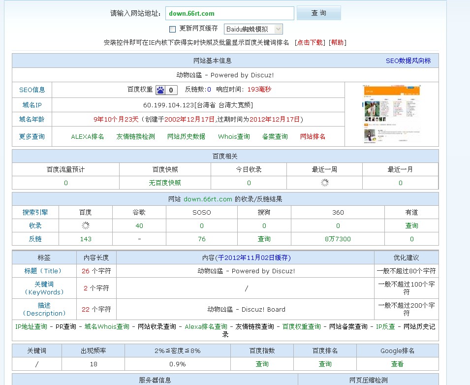
Task: Open the 搜索引擎 row header link
Action: point(35,212)
